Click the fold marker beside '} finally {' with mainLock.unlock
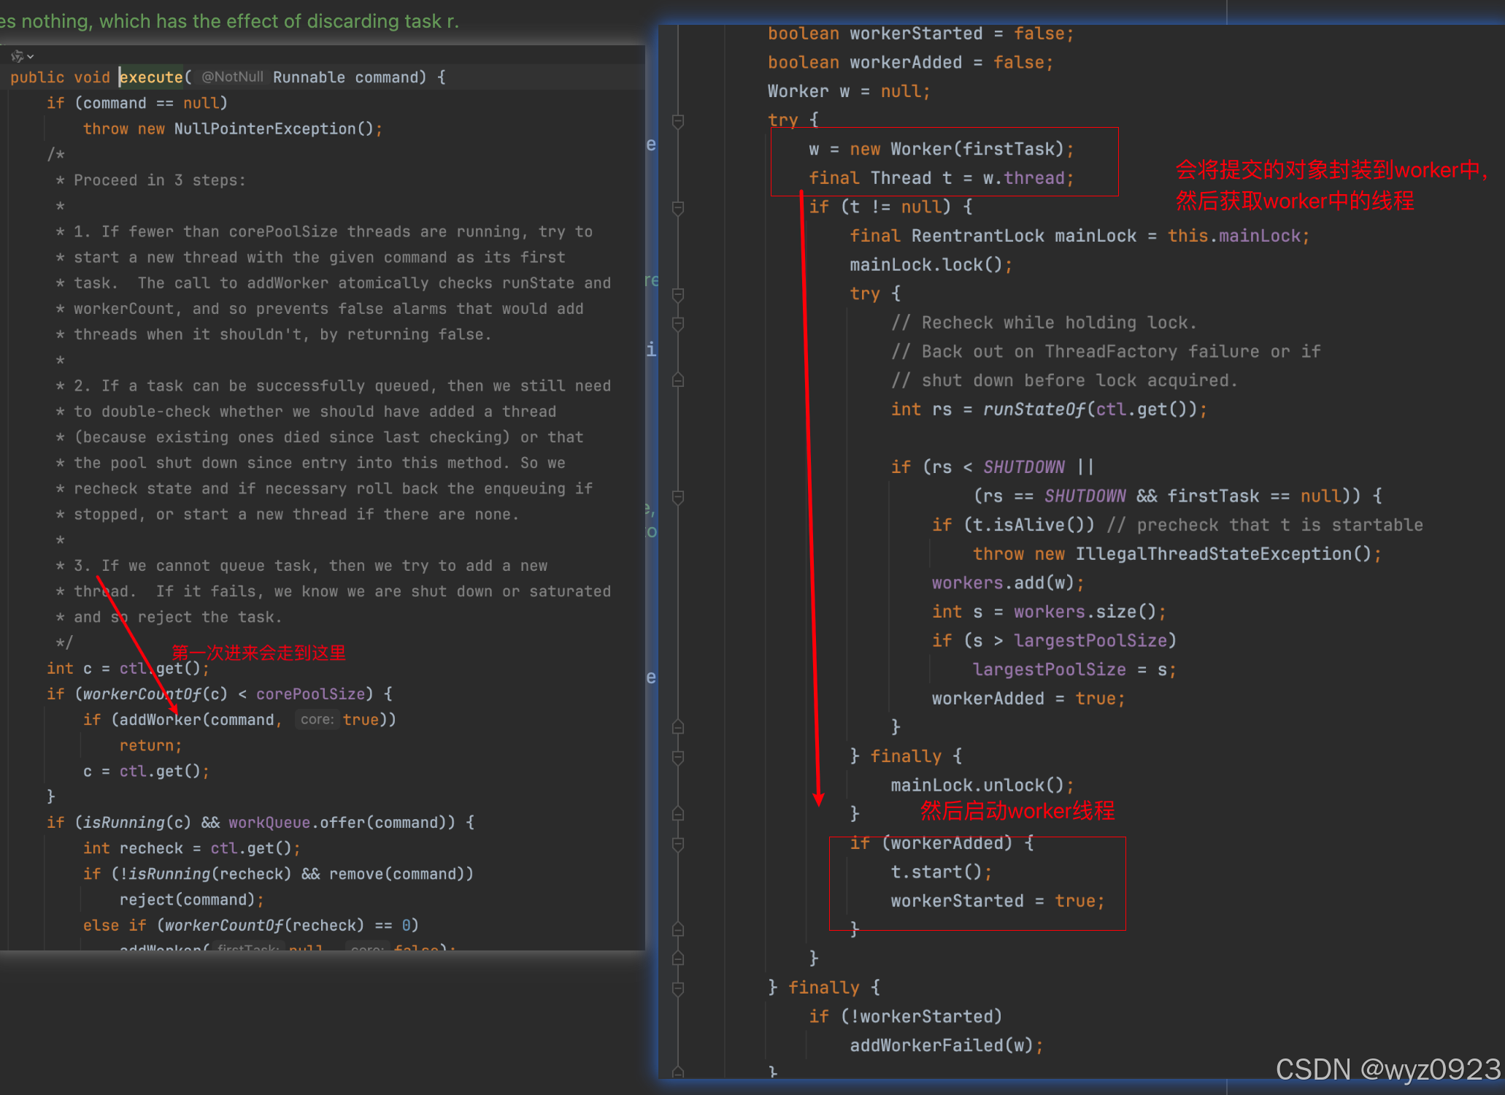Screen dimensions: 1505x1095 [678, 757]
